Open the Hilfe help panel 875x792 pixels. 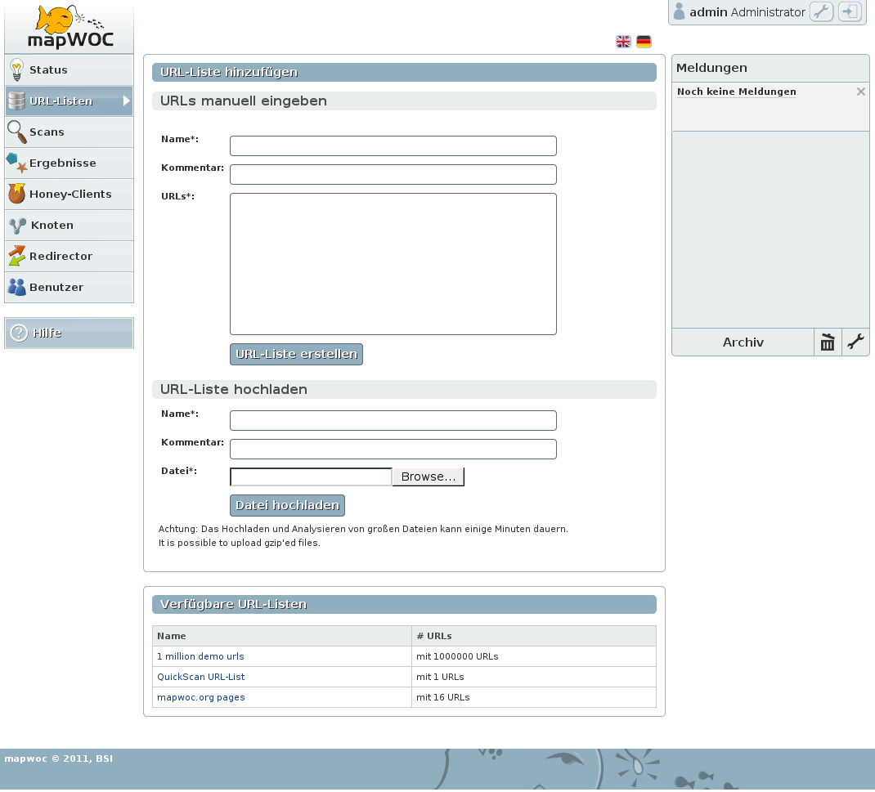[69, 333]
